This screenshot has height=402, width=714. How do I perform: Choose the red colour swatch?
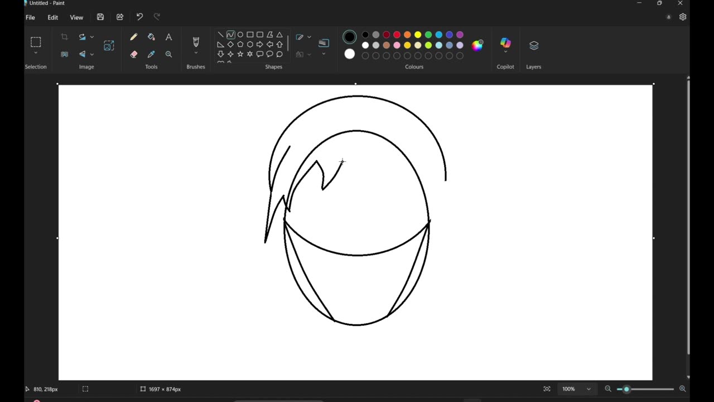397,35
